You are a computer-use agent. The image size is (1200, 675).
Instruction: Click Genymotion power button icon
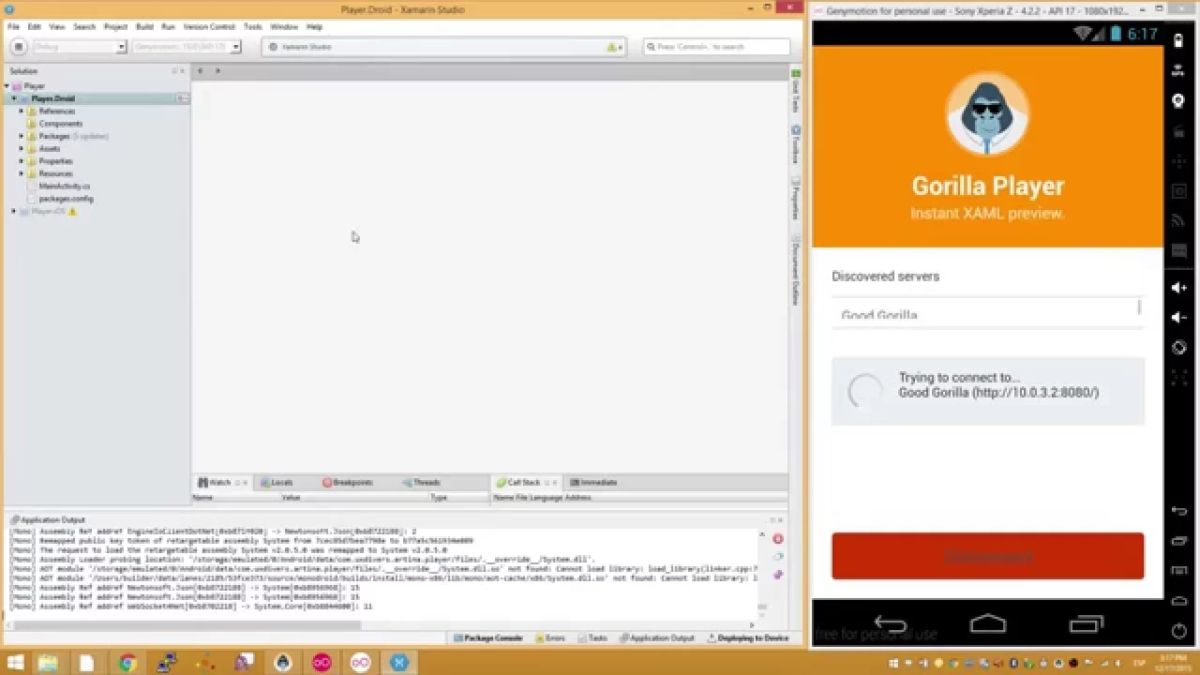tap(1179, 631)
